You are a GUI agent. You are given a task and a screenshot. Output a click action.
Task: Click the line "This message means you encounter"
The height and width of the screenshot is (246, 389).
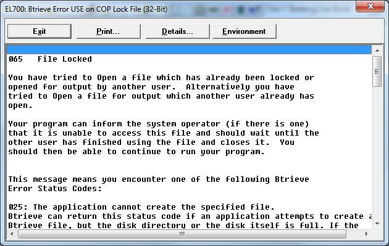click(159, 179)
